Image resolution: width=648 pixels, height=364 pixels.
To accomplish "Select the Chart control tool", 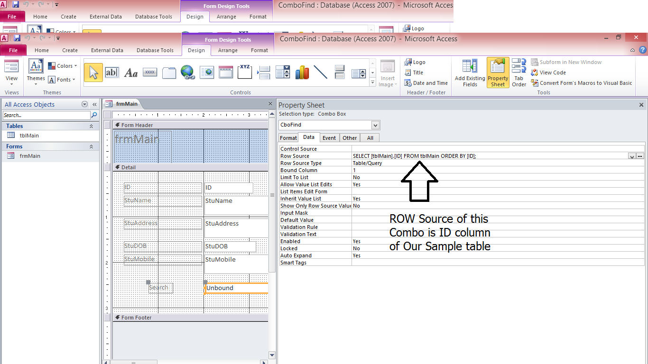I will tap(303, 73).
